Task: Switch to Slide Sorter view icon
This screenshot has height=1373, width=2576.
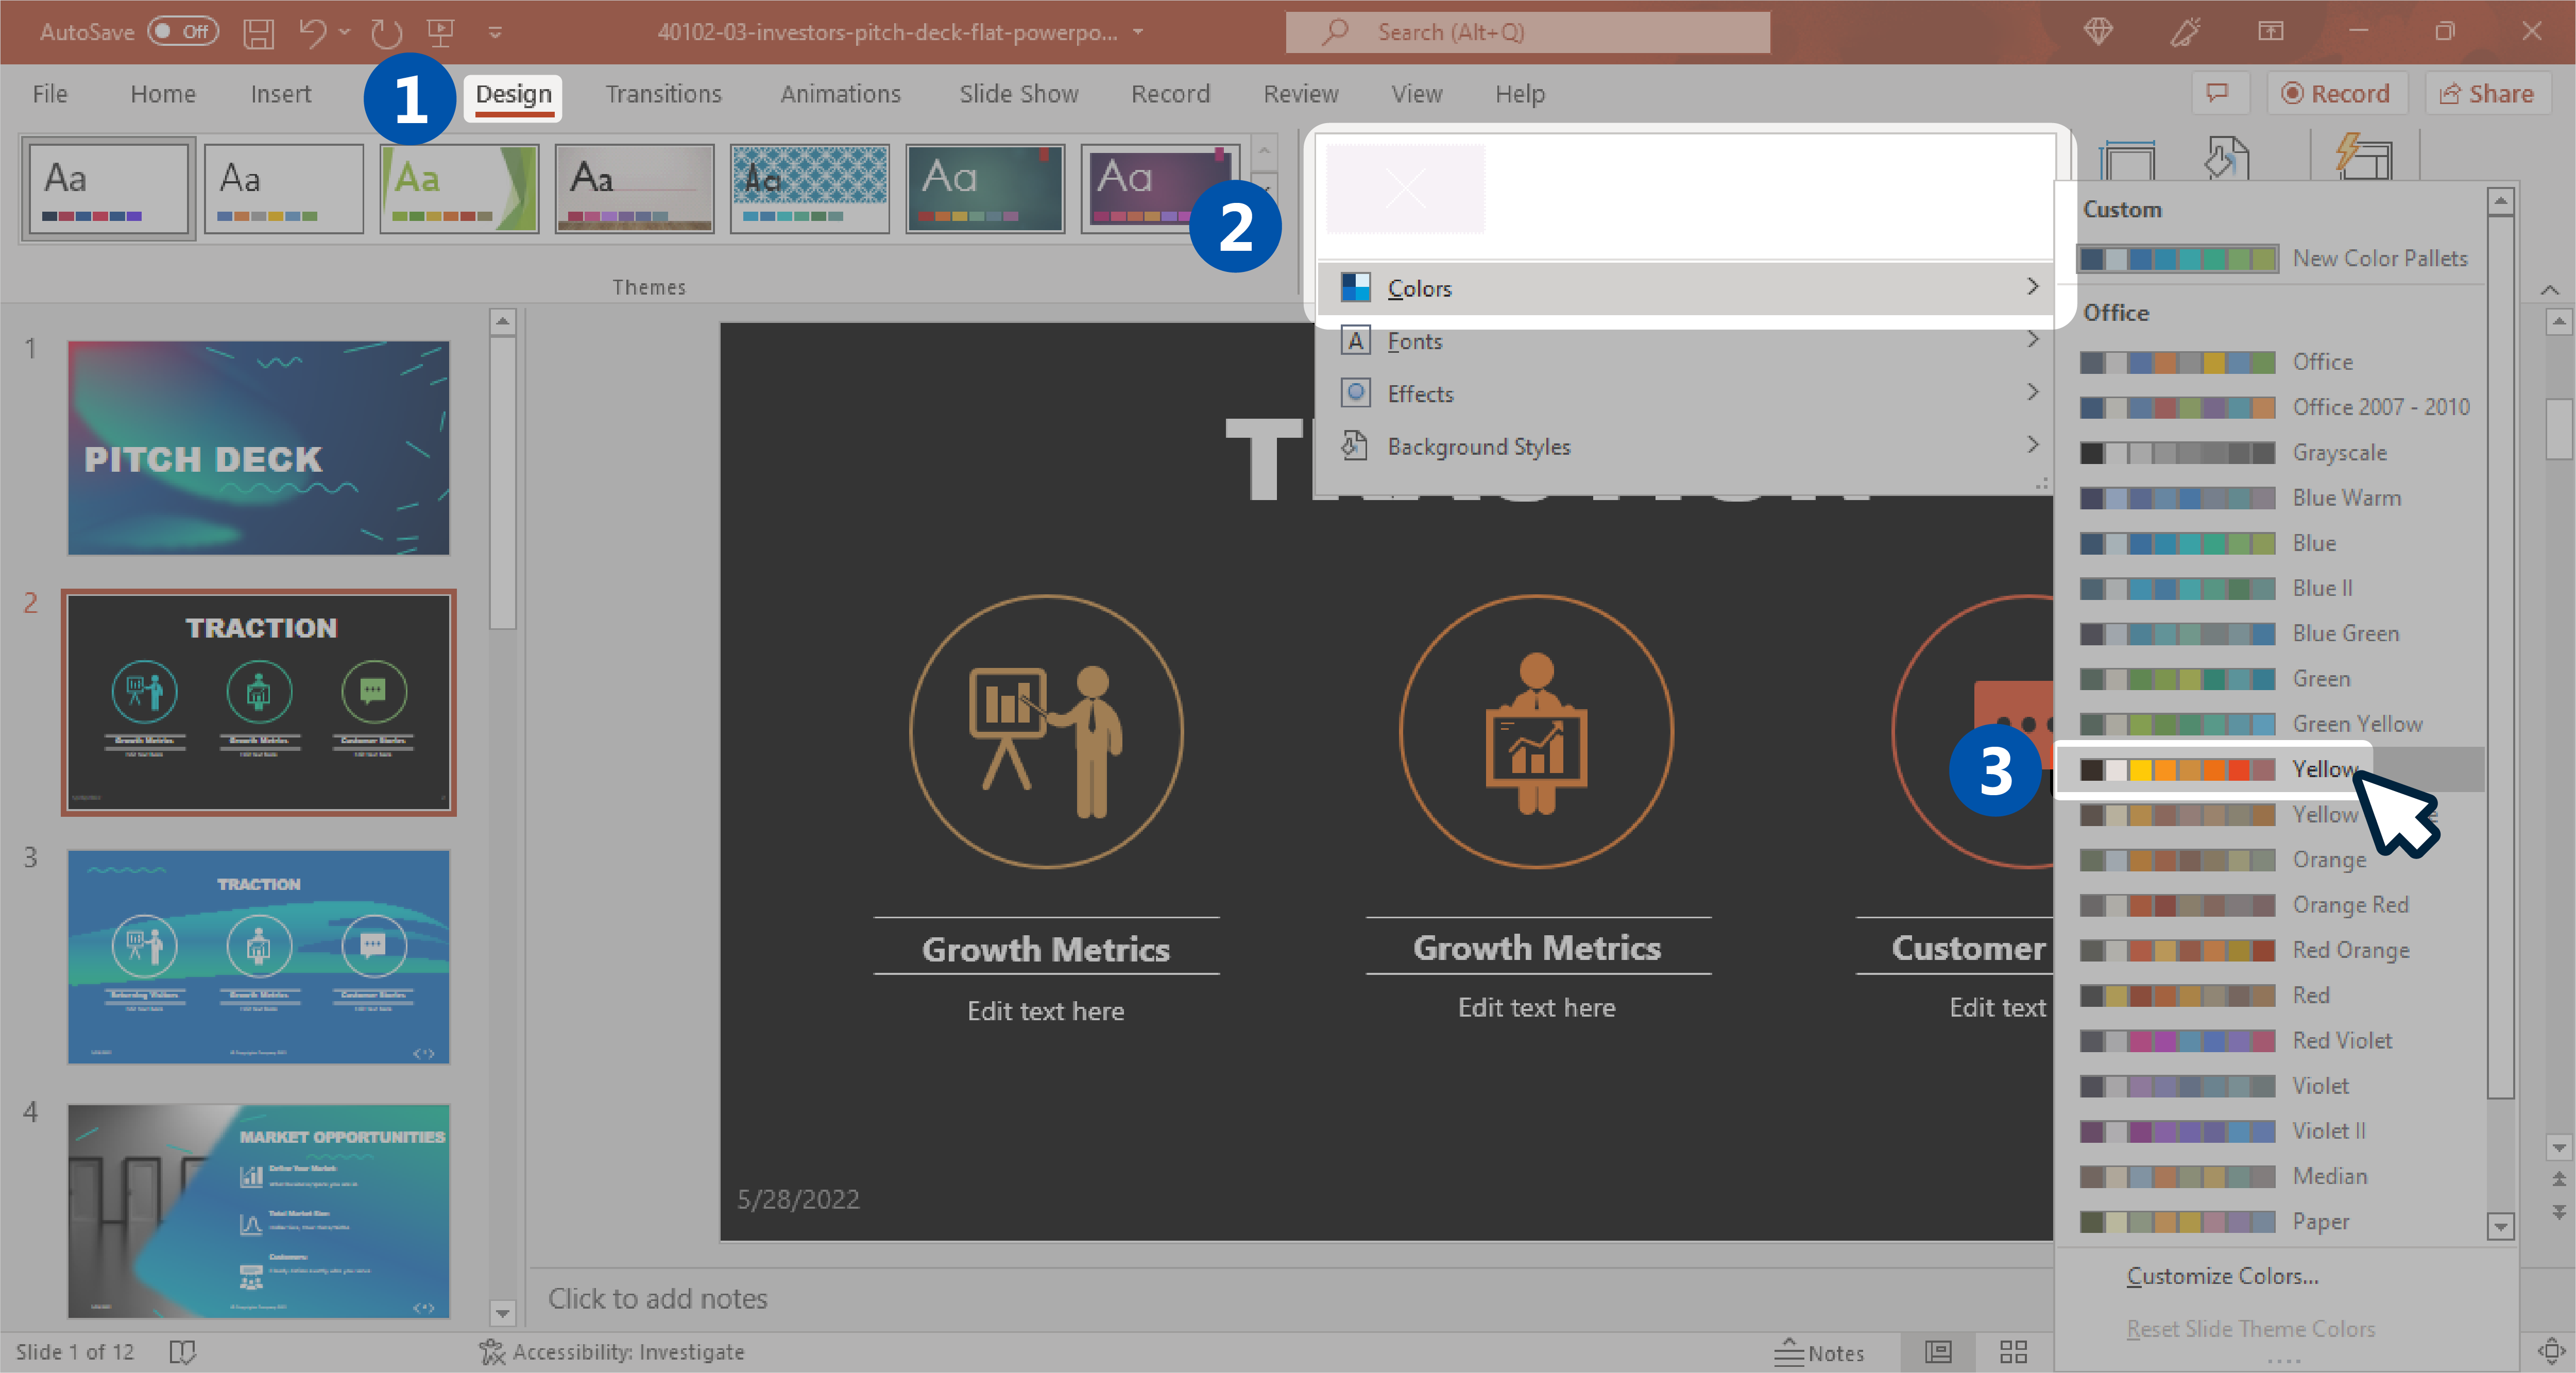Action: (x=2013, y=1352)
